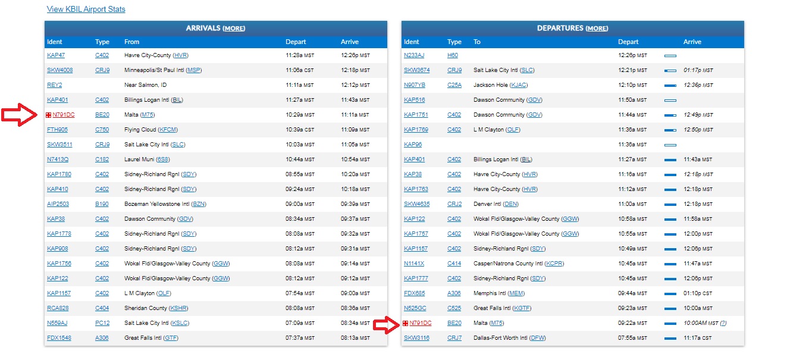This screenshot has height=360, width=787.
Task: Open arrival flight REY2
Action: 55,85
